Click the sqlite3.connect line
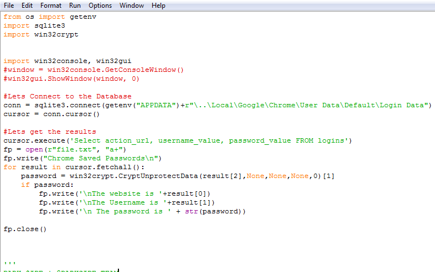The width and height of the screenshot is (435, 272). click(x=217, y=106)
